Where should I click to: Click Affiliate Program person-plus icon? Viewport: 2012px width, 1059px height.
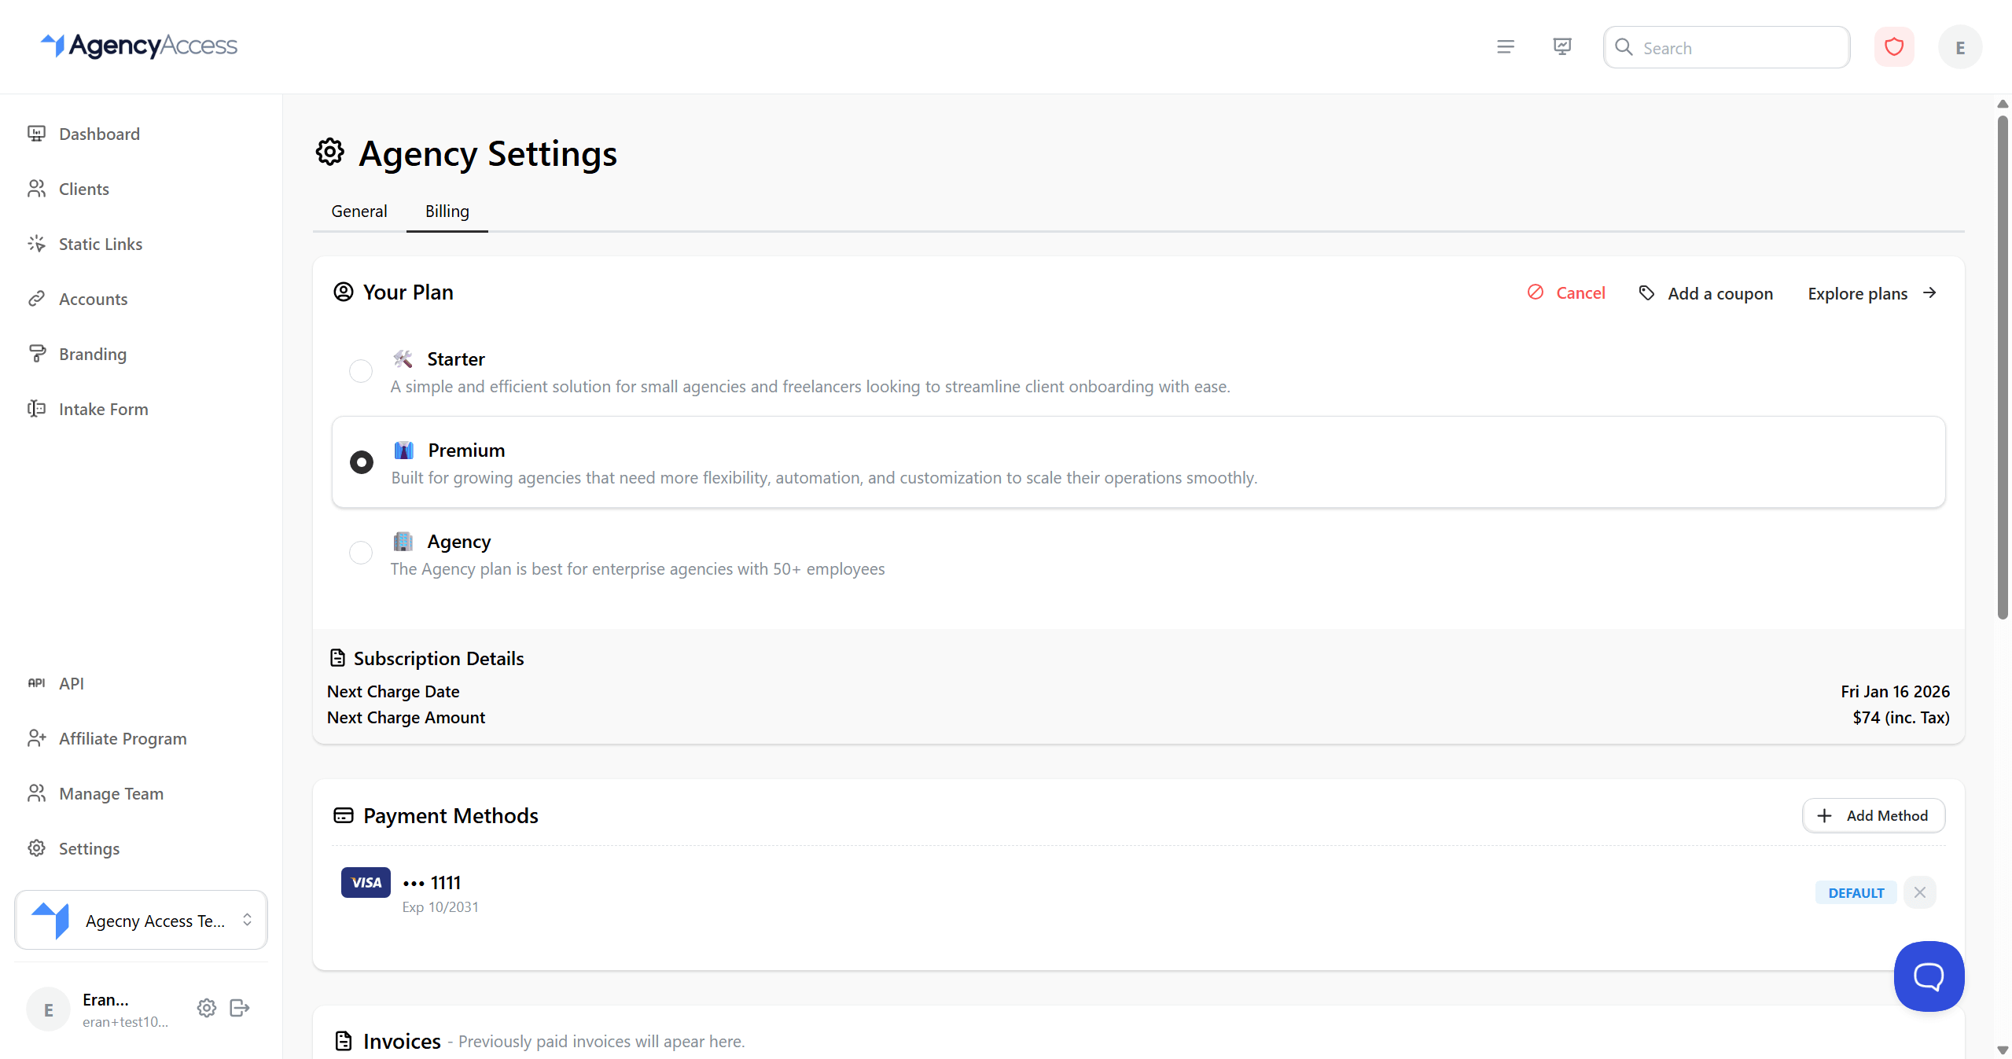click(36, 738)
